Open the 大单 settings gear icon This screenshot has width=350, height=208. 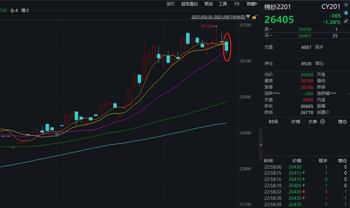coord(322,122)
